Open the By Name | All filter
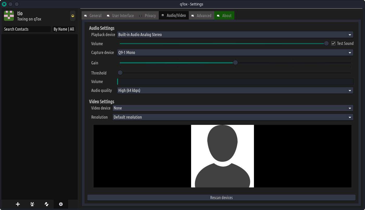 click(64, 29)
